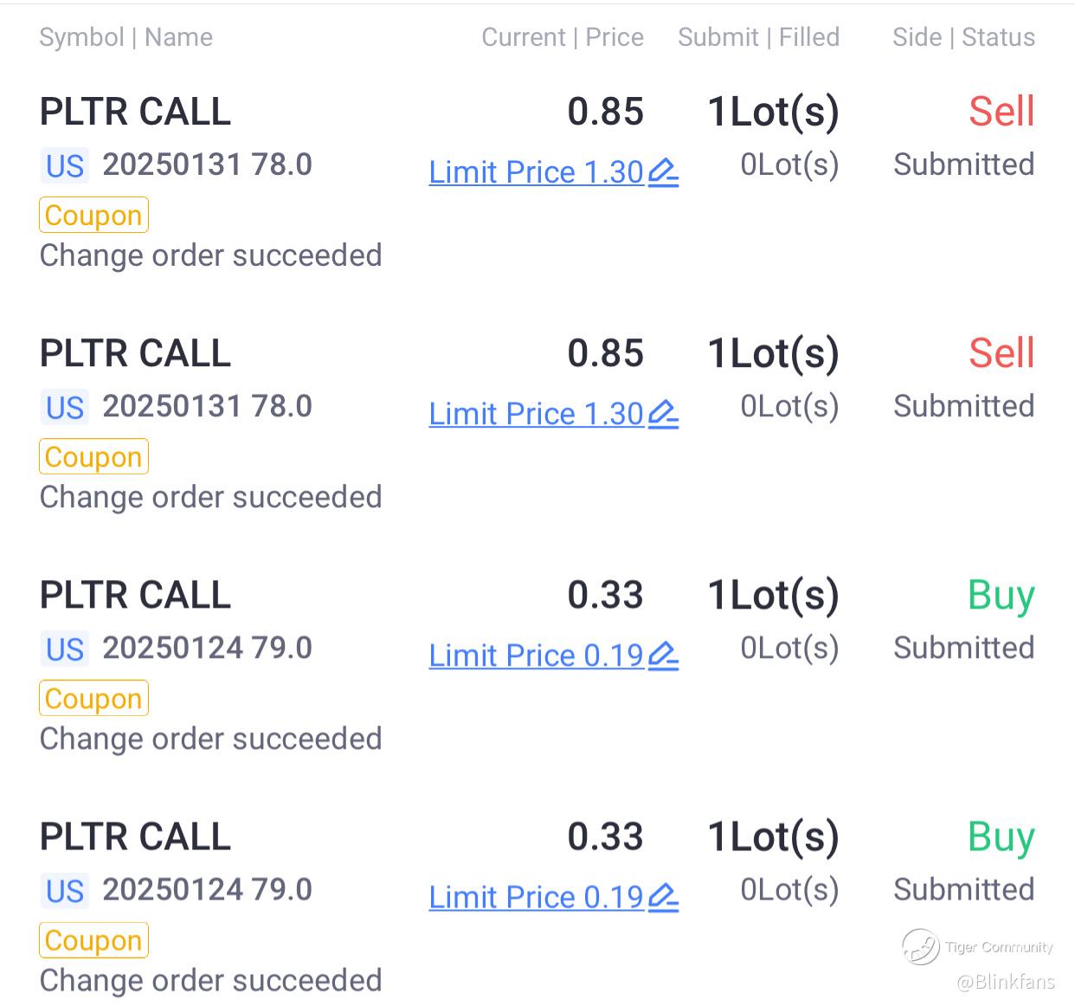
Task: Open Limit Price 1.30 link on second order
Action: [x=536, y=414]
